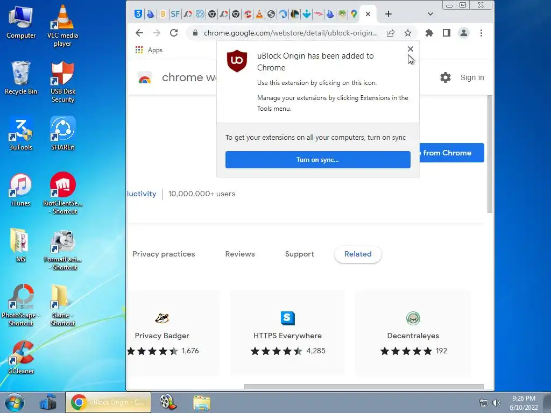
Task: Open the 3uTools browser tab
Action: 138,14
